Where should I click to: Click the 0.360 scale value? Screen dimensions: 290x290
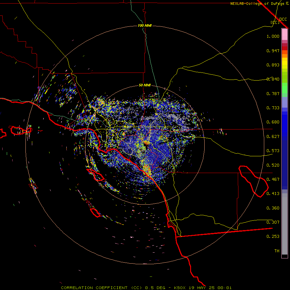click(x=273, y=208)
